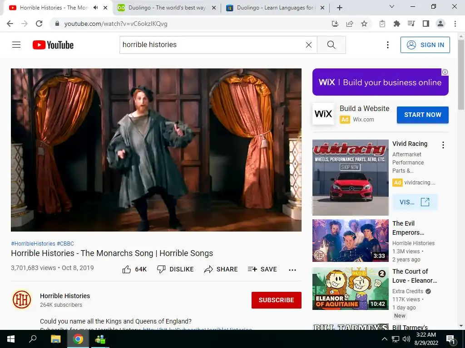Clear the search box text

click(x=309, y=45)
